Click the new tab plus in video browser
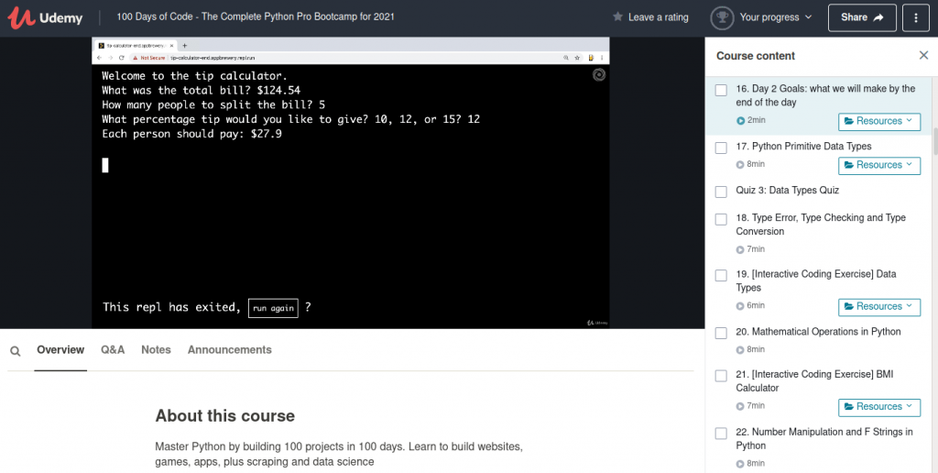Screen dimensions: 938x473 [185, 46]
